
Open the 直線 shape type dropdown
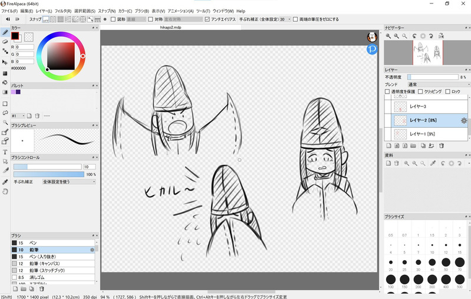coord(136,19)
